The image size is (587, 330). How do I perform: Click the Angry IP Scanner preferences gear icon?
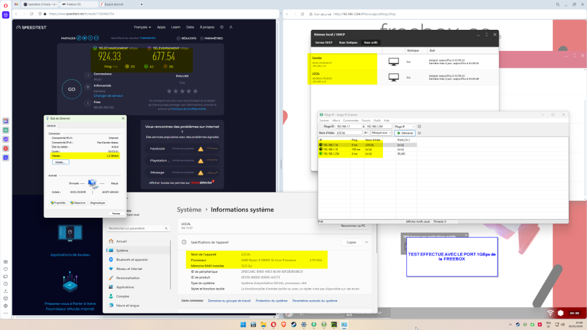[x=419, y=127]
